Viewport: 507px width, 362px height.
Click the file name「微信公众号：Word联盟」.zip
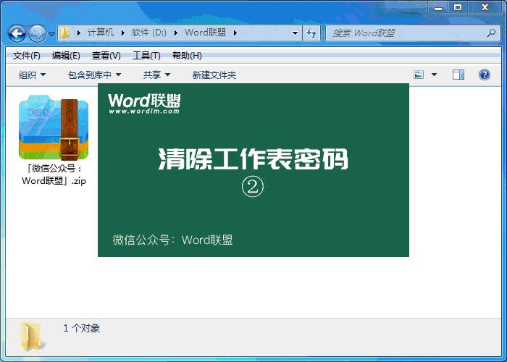pos(54,174)
